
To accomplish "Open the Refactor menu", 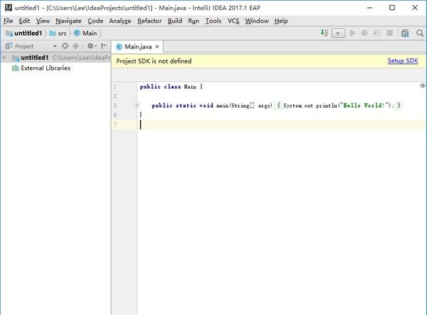I will click(149, 21).
